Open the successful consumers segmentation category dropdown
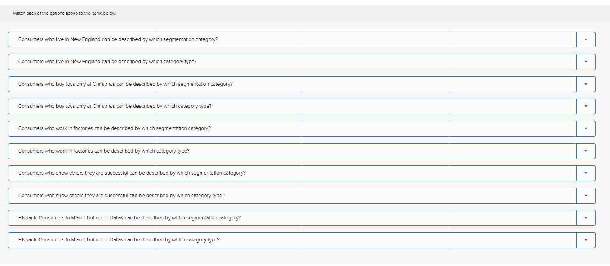This screenshot has height=266, width=610. pyautogui.click(x=585, y=173)
